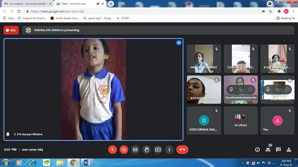This screenshot has height=167, width=298.
Task: Leave the call with the red button
Action: (x=182, y=149)
